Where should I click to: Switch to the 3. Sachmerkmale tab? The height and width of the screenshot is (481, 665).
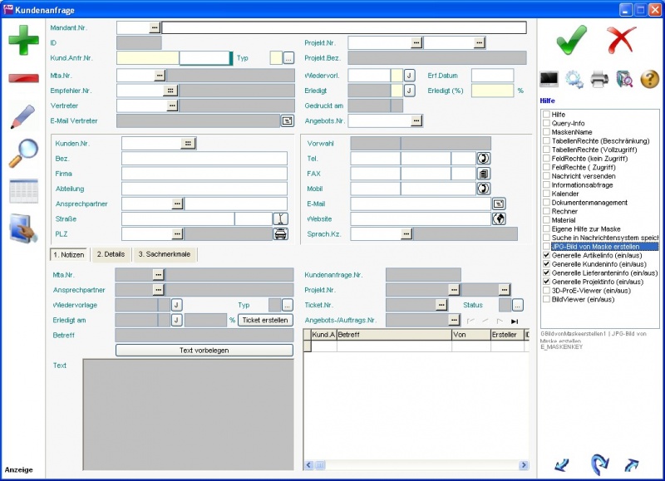(164, 254)
